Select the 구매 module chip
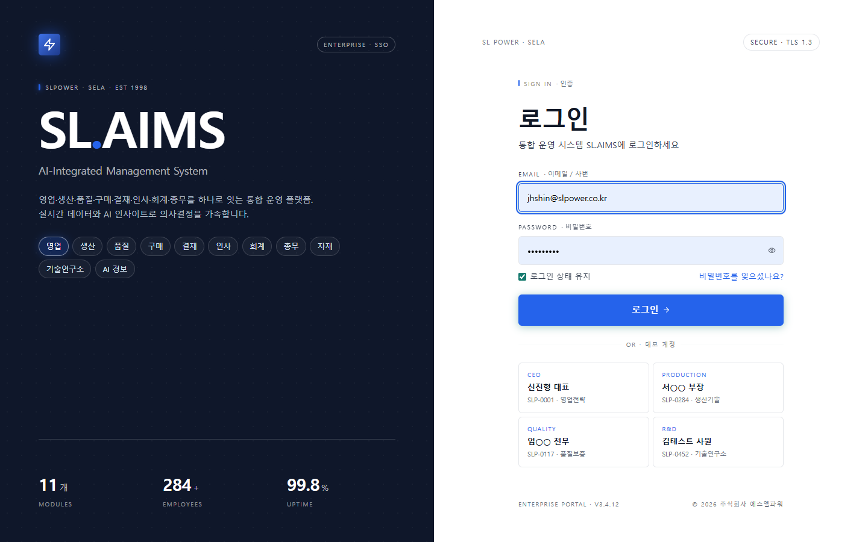This screenshot has width=868, height=542. [x=156, y=246]
